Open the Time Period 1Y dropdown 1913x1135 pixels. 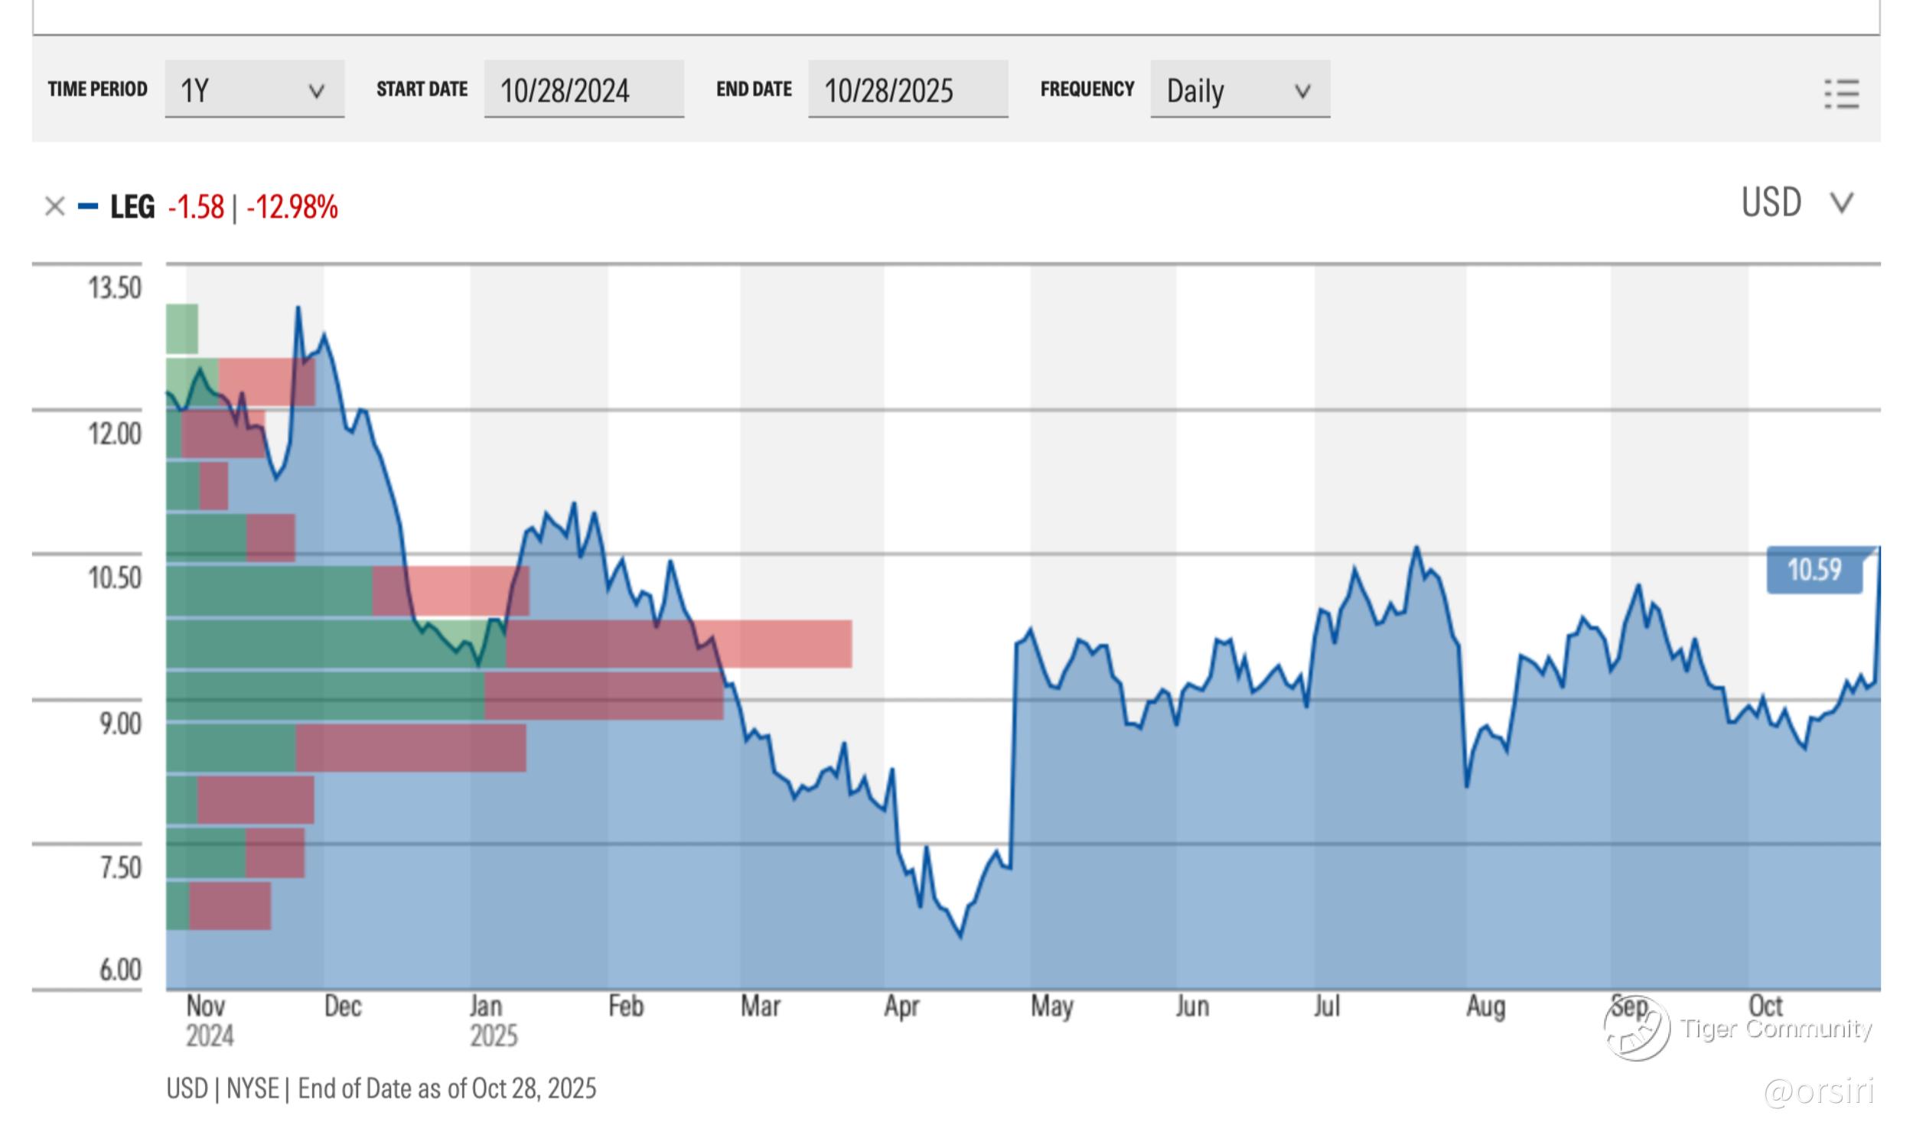254,90
